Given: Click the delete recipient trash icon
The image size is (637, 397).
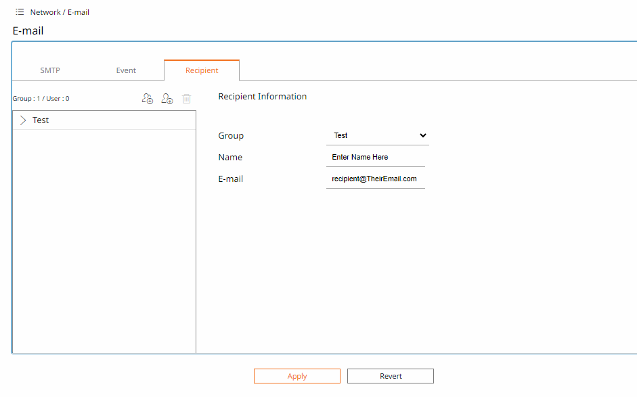Looking at the screenshot, I should pyautogui.click(x=186, y=98).
